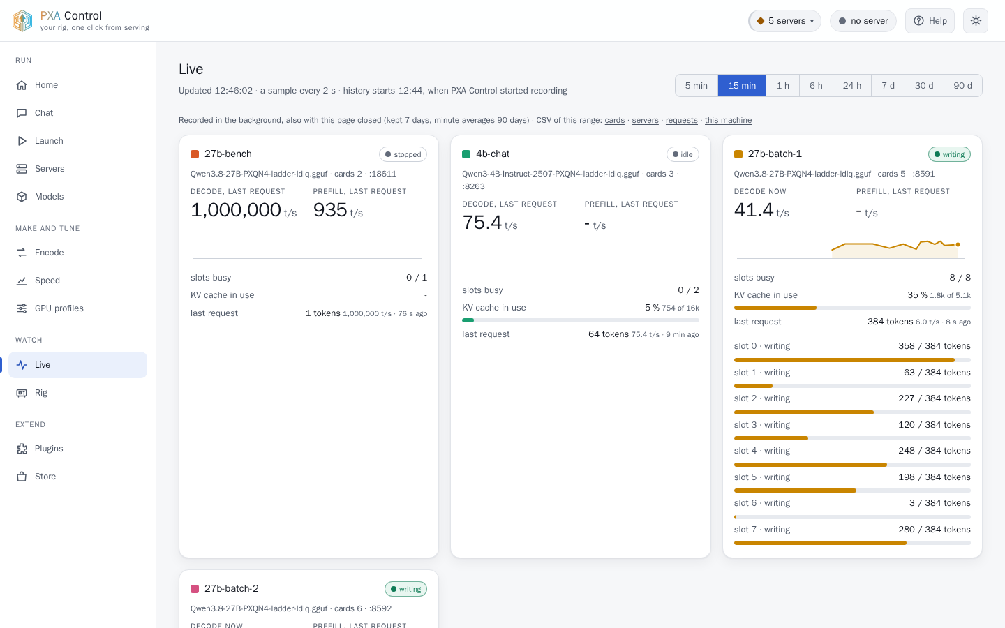Screen dimensions: 1005x628
Task: Toggle light/dark theme sun icon
Action: tap(976, 21)
